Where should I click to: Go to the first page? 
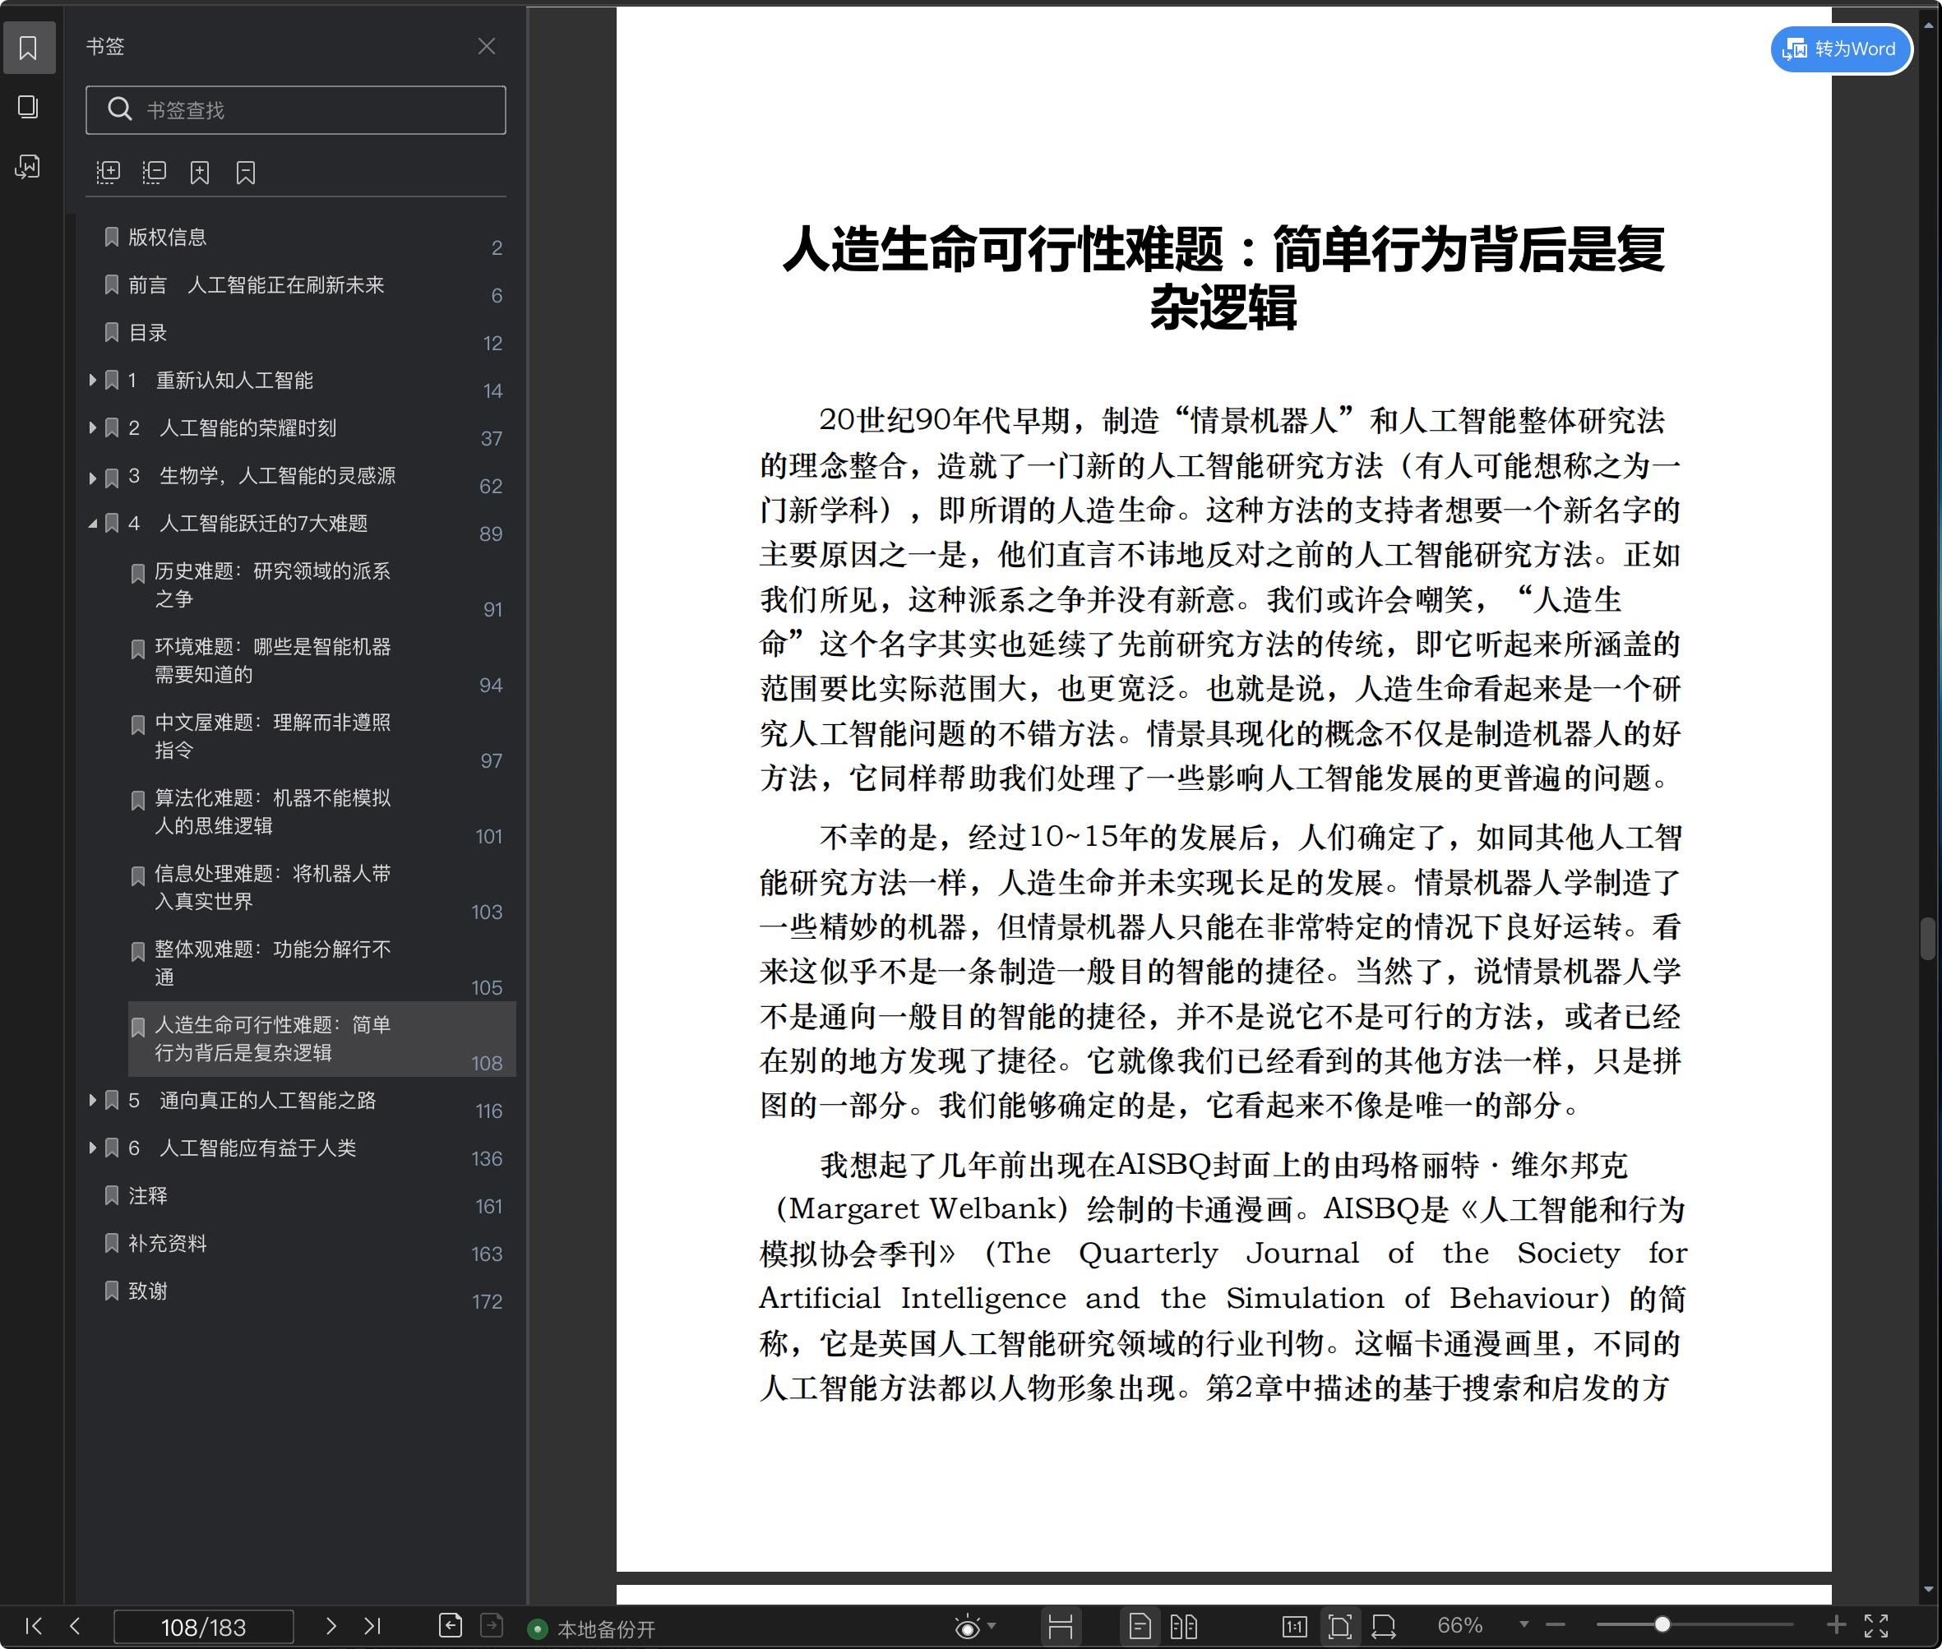34,1626
